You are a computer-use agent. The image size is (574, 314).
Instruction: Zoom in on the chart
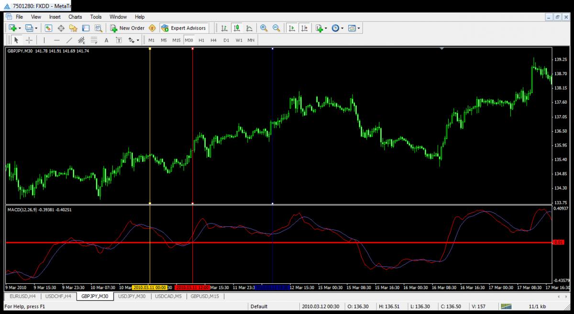point(264,28)
